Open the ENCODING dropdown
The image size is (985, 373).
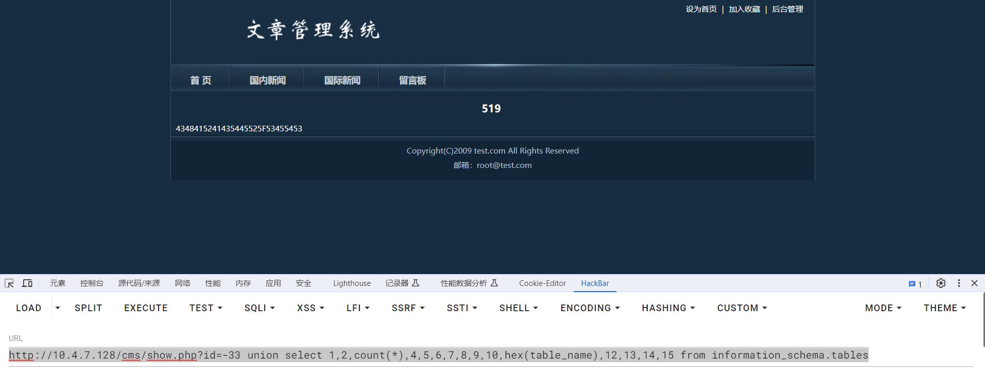[x=590, y=308]
